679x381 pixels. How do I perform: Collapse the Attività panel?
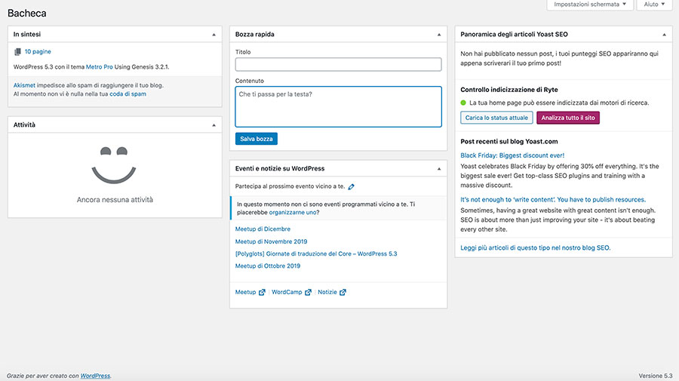pyautogui.click(x=214, y=124)
